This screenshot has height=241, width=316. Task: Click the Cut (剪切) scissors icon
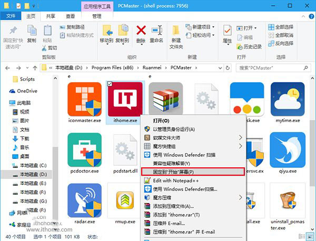[x=44, y=48]
